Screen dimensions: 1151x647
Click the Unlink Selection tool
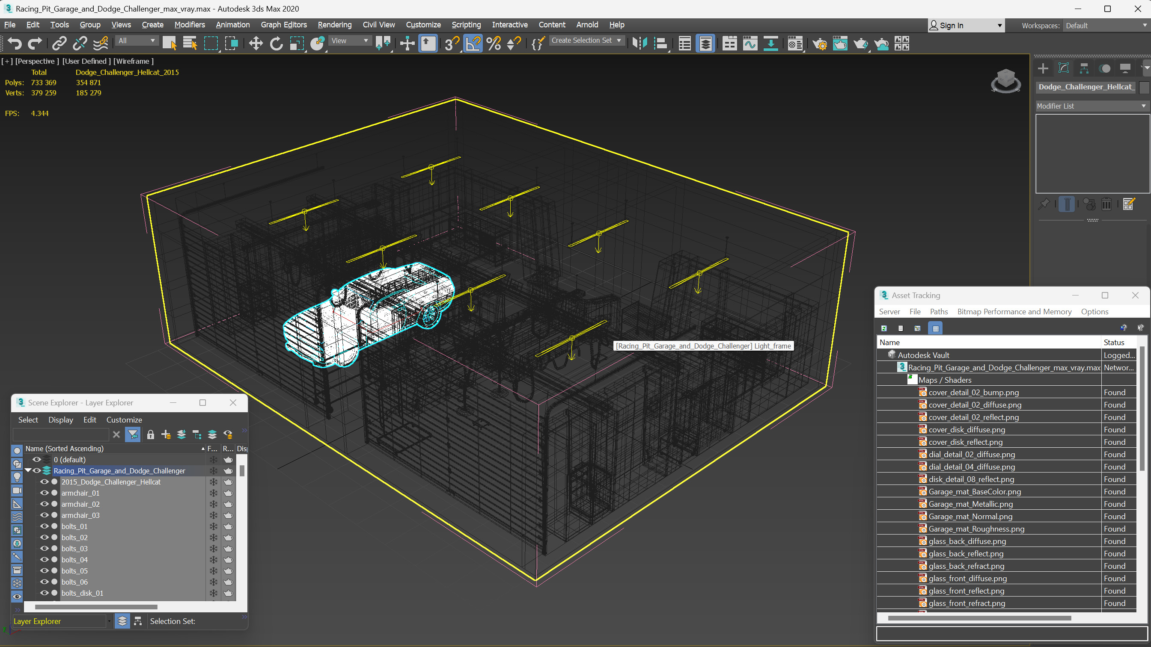point(80,43)
